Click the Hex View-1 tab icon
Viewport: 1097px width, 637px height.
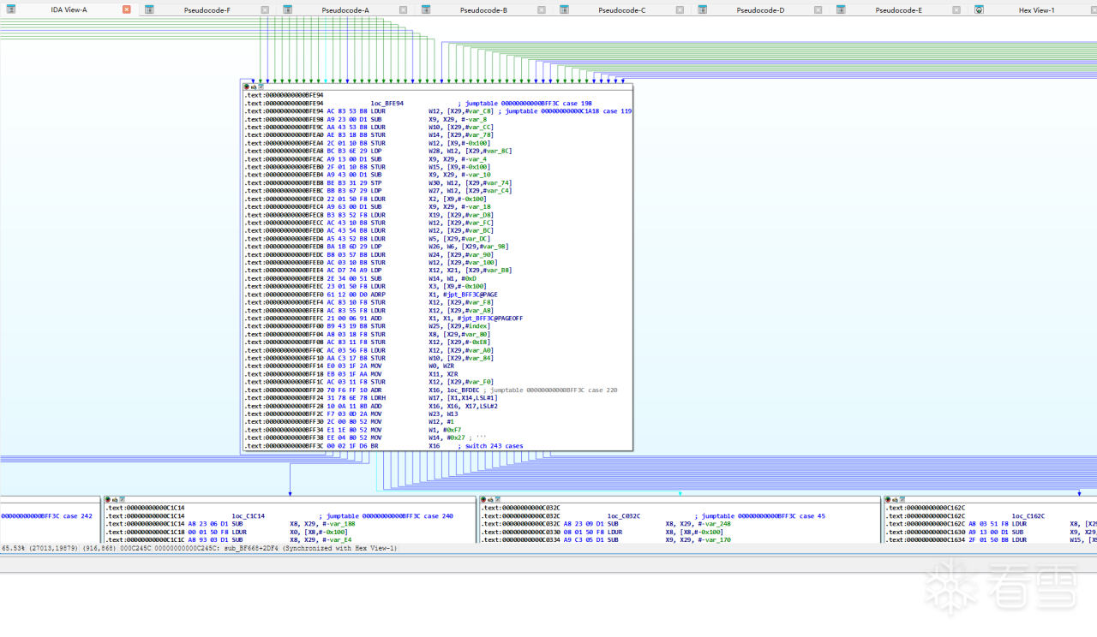979,10
